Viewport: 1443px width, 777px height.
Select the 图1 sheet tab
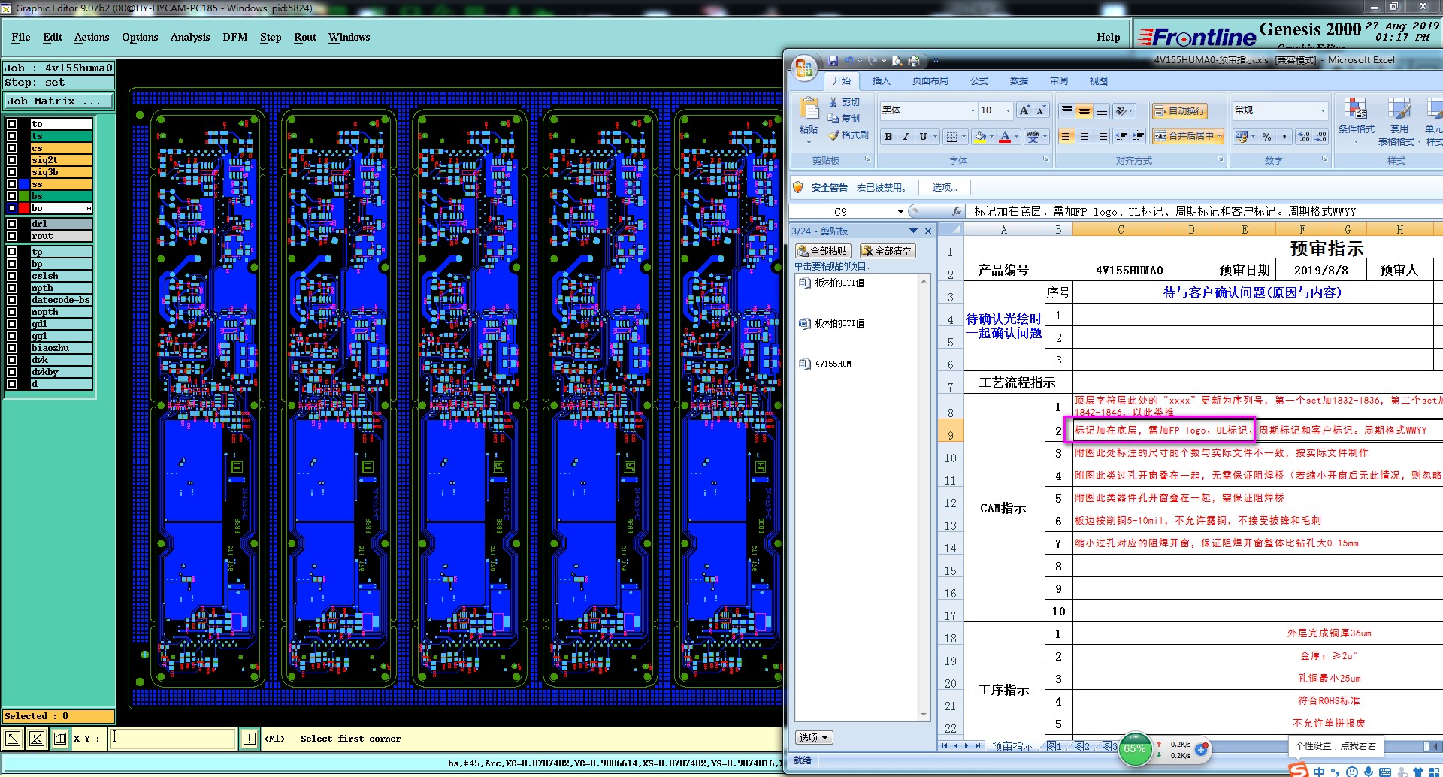click(x=1054, y=746)
